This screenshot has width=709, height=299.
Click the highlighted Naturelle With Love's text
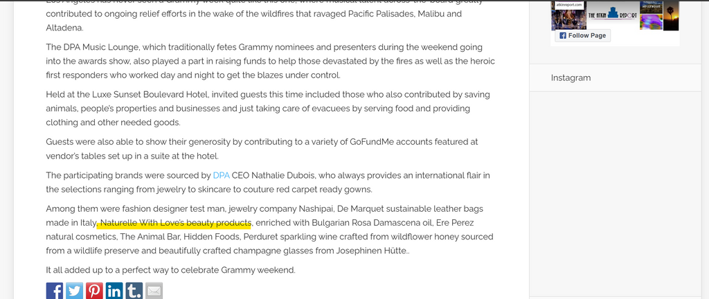click(174, 223)
